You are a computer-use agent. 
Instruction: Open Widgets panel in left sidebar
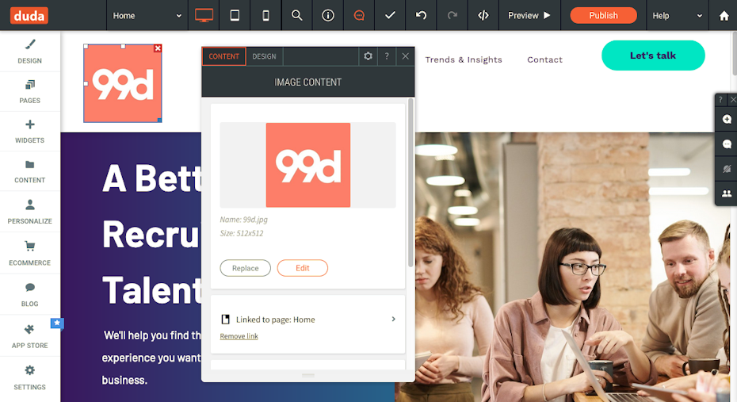point(29,131)
